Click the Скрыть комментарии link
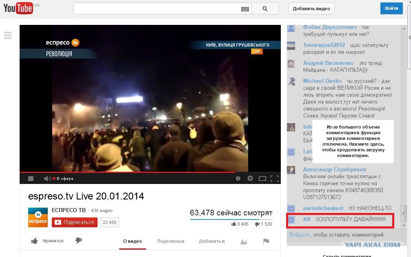The image size is (411, 257). coord(347,255)
